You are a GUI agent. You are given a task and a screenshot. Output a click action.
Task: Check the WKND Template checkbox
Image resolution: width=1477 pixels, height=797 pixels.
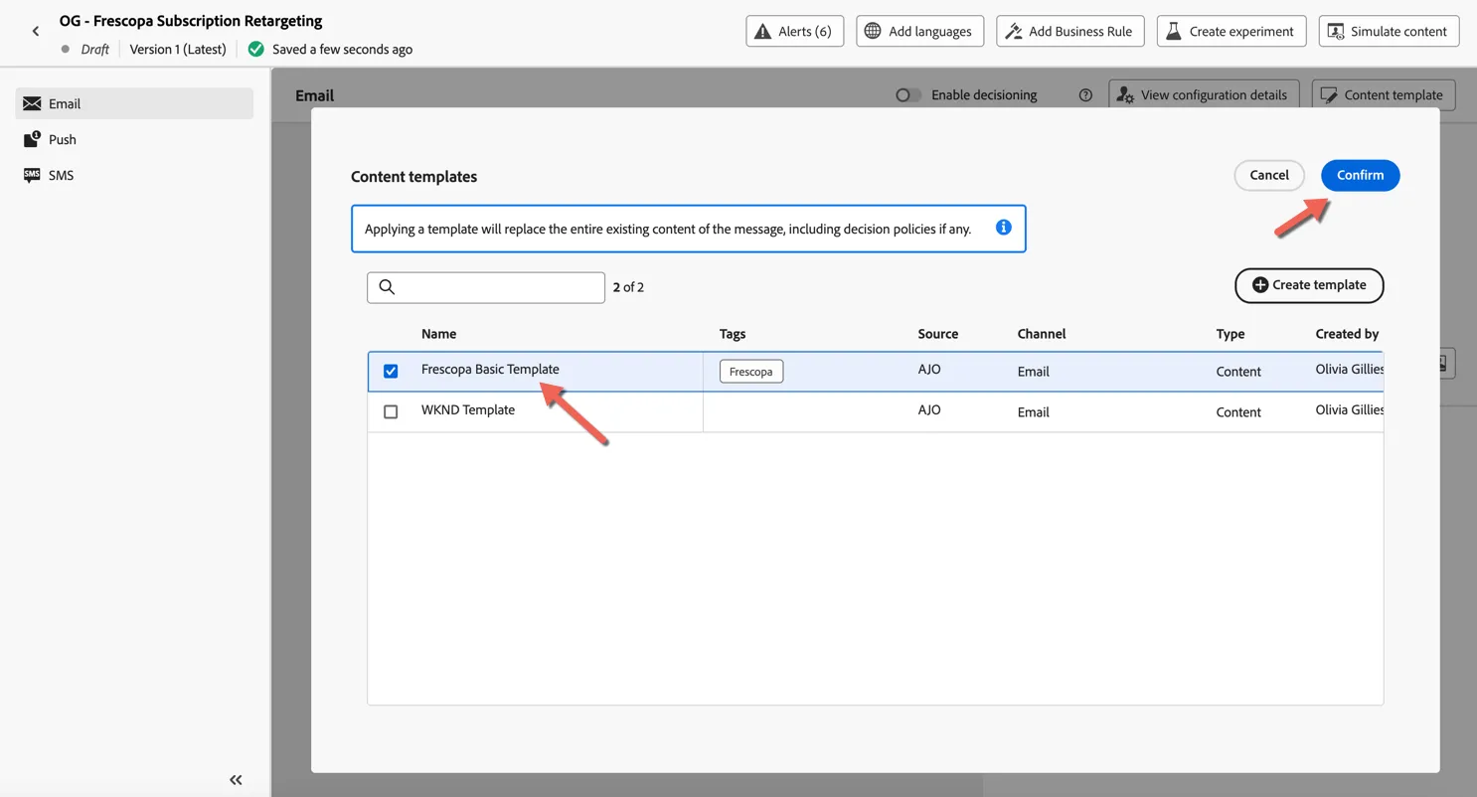coord(391,411)
